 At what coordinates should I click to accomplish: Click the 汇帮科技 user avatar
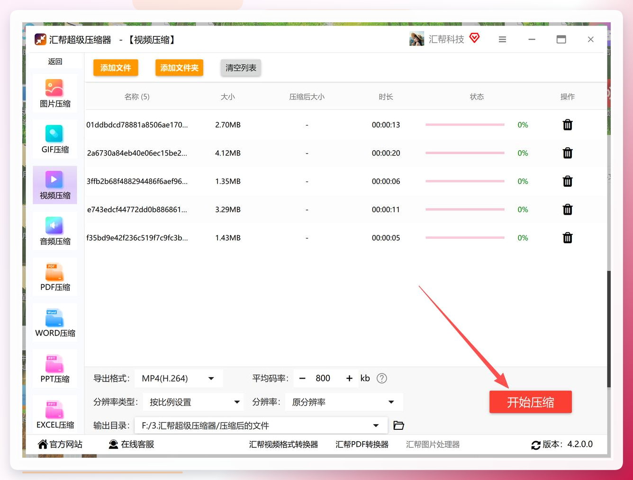417,39
